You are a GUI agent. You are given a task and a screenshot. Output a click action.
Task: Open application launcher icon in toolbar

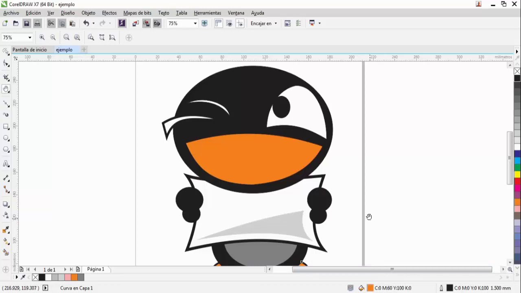click(x=312, y=23)
